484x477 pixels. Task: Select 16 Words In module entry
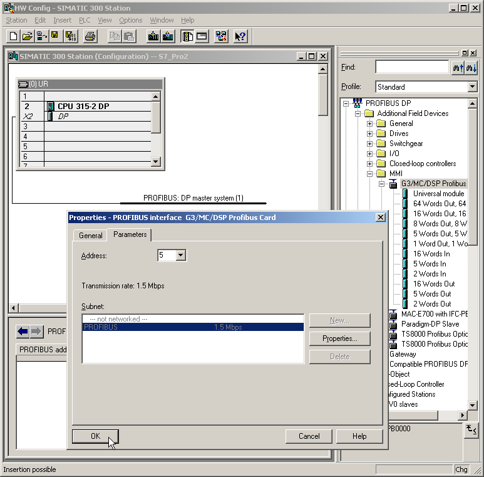431,254
